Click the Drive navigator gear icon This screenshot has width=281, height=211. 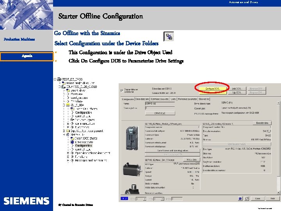click(x=72, y=142)
